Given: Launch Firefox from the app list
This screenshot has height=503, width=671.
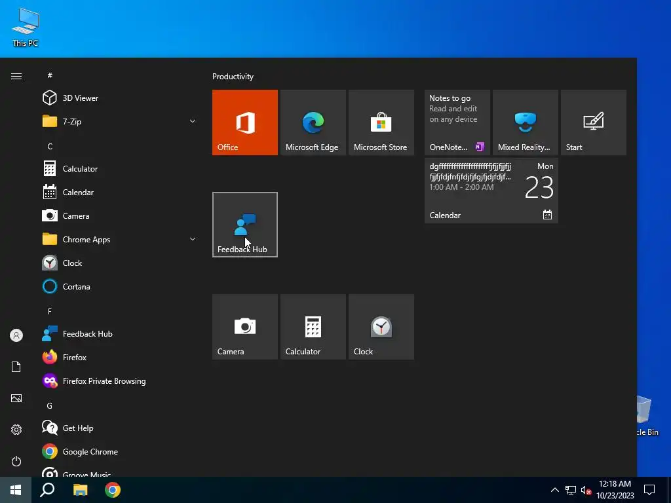Looking at the screenshot, I should click(x=120, y=357).
